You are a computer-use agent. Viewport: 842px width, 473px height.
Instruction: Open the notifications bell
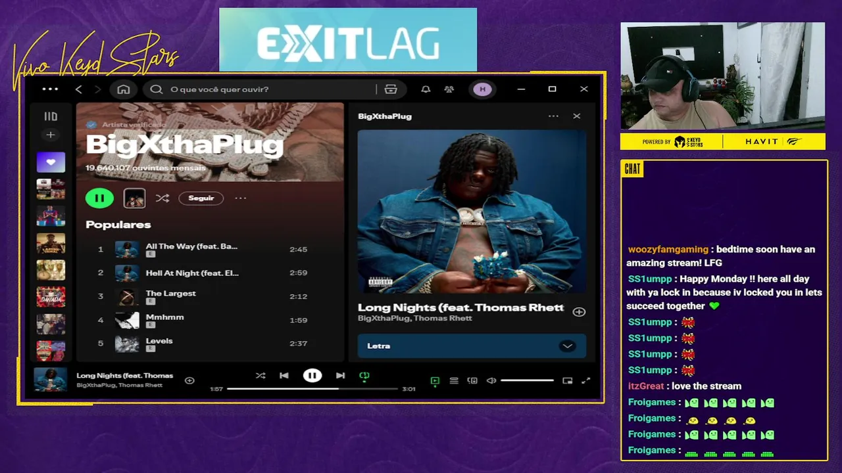[426, 89]
